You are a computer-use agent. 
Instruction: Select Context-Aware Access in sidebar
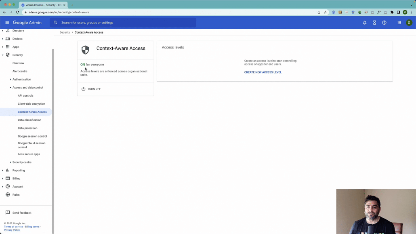32,112
